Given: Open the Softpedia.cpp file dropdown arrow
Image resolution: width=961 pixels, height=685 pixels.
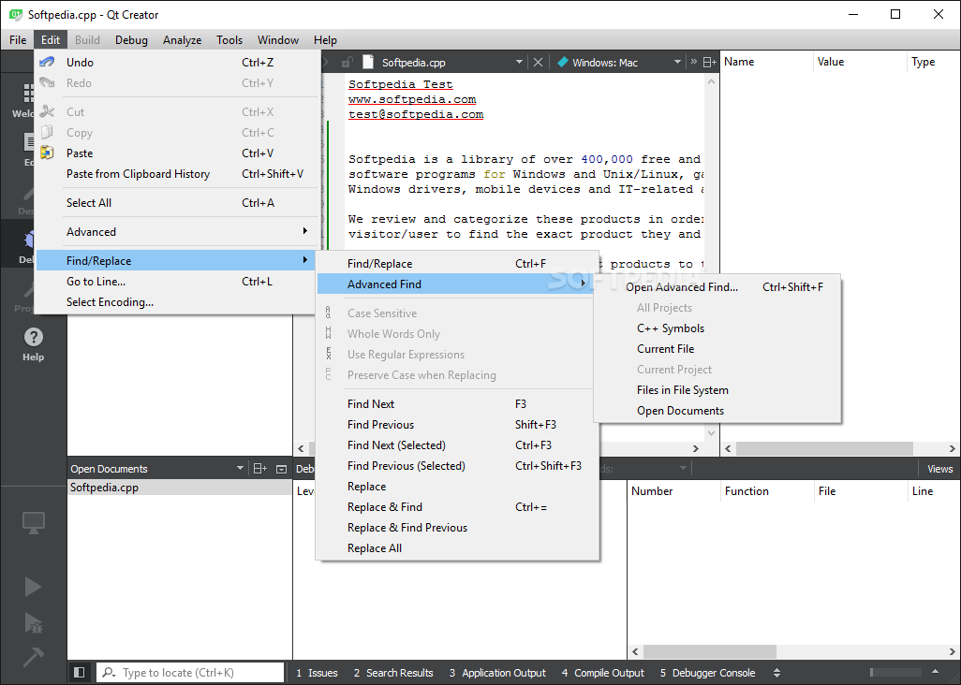Looking at the screenshot, I should pos(519,63).
